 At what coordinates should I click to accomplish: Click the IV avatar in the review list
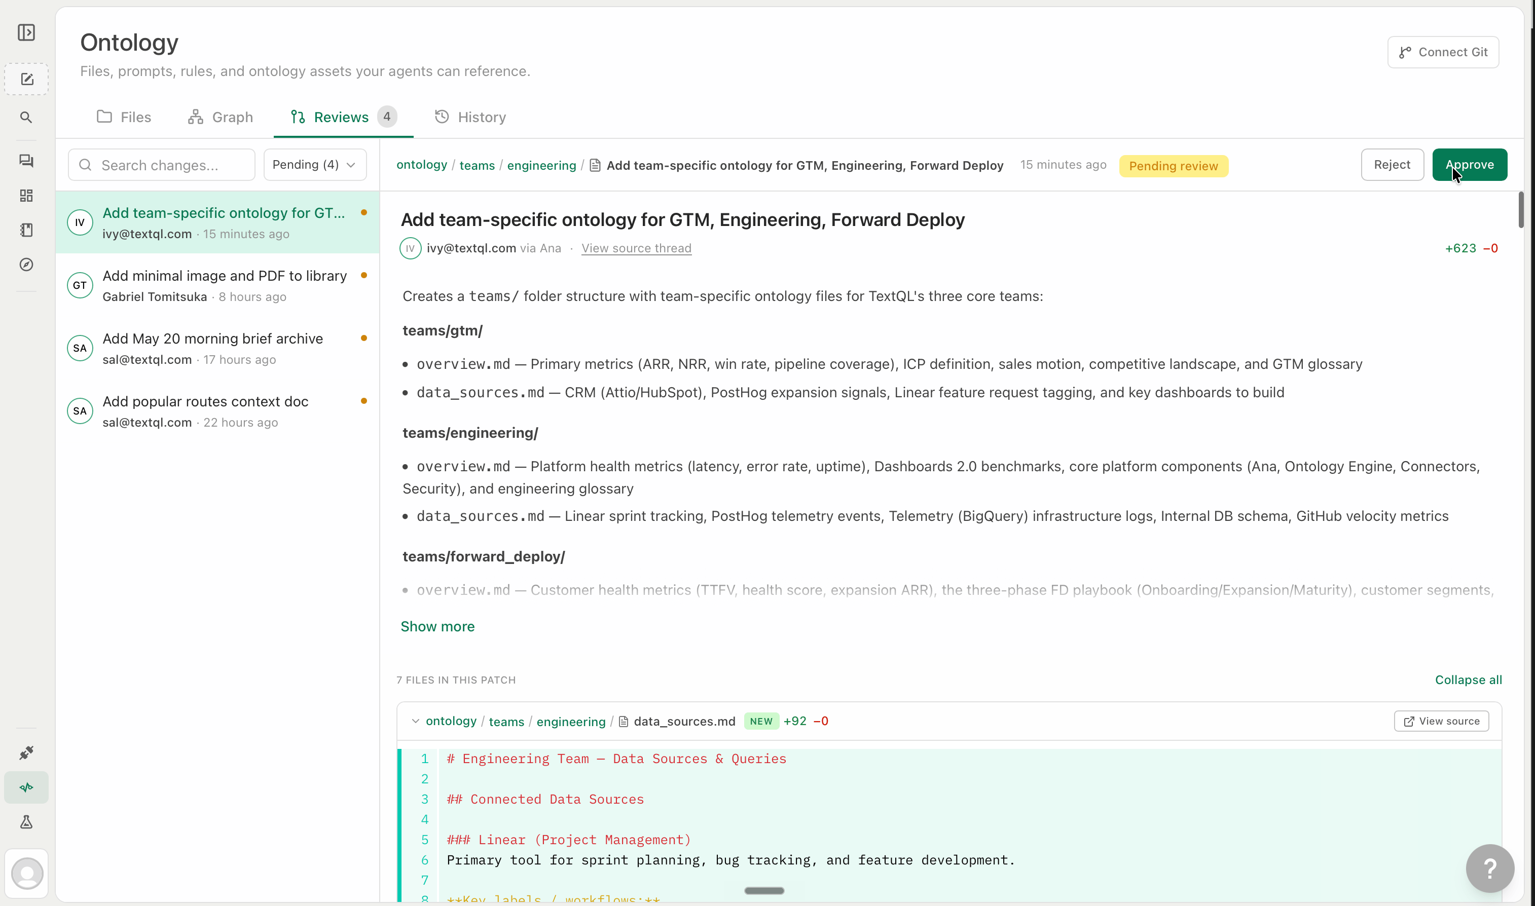(80, 222)
